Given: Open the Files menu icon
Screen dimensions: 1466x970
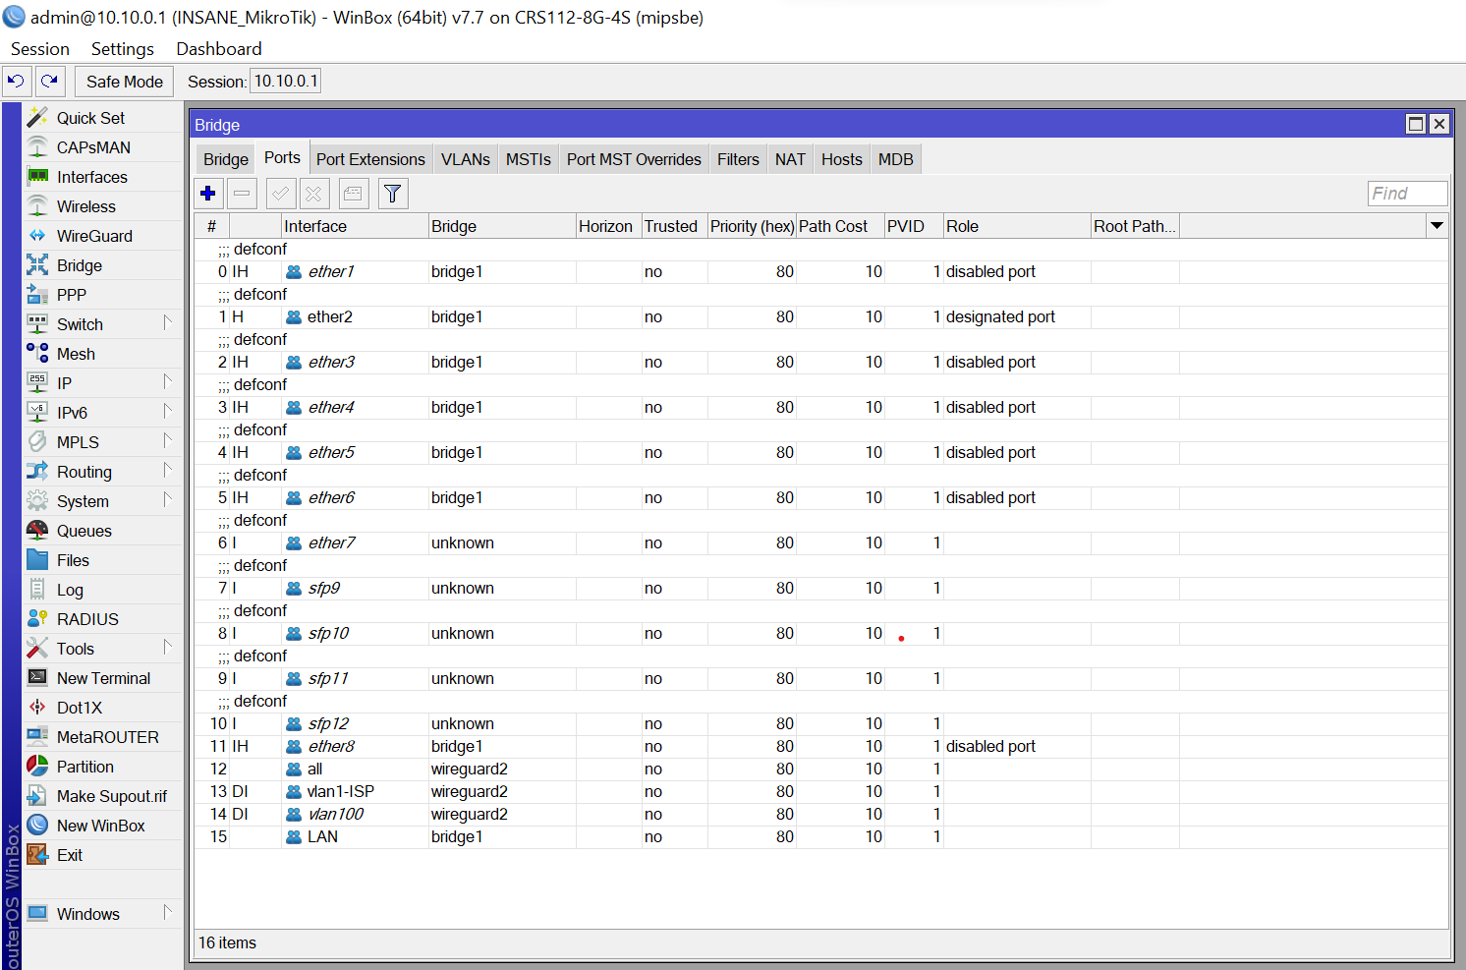Looking at the screenshot, I should point(37,560).
